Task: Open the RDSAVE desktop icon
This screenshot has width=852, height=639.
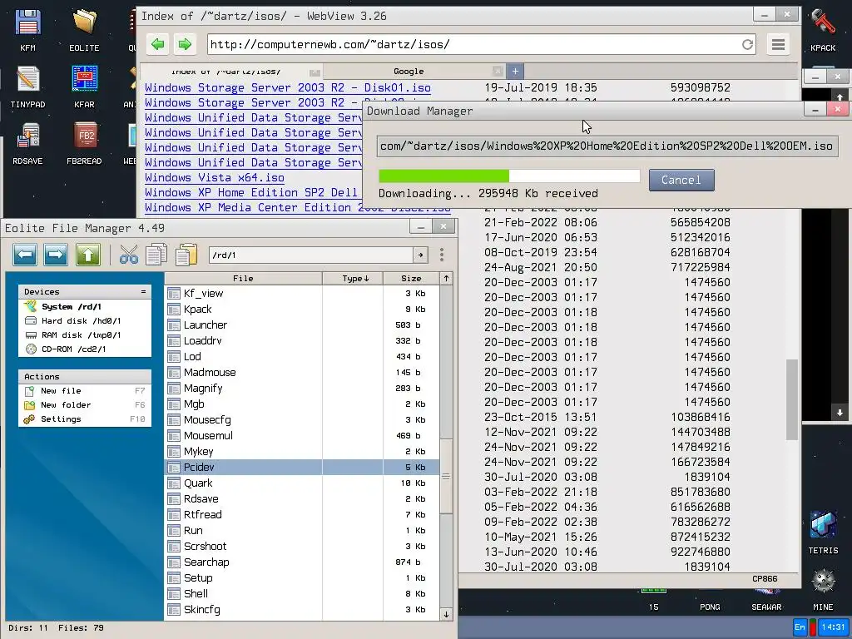Action: pos(27,143)
